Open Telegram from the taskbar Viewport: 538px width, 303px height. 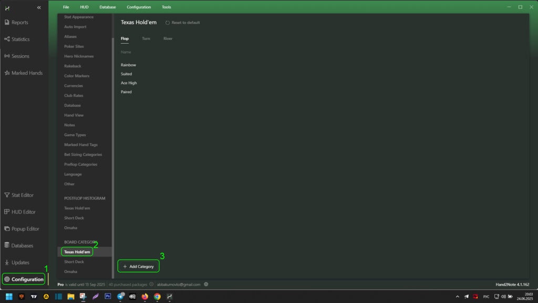click(120, 296)
